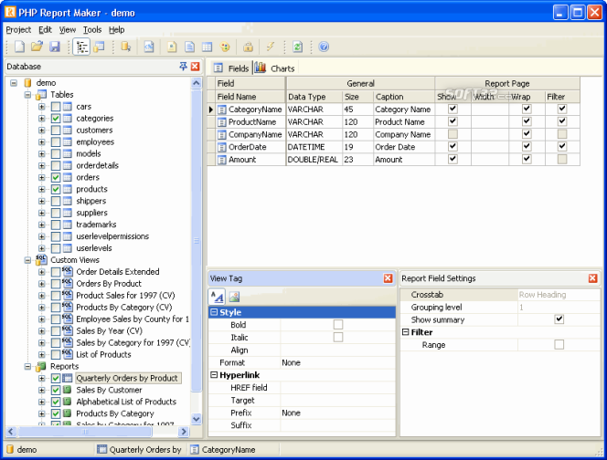Viewport: 607px width, 460px height.
Task: Collapse the Reports tree node
Action: [x=27, y=366]
